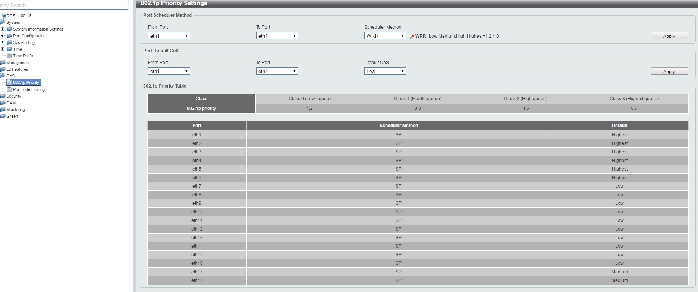The width and height of the screenshot is (698, 292).
Task: Click the L2 Features folder icon
Action: click(x=3, y=69)
